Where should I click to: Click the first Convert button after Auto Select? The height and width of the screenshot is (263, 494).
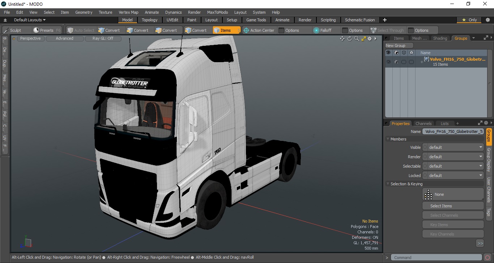pyautogui.click(x=109, y=30)
